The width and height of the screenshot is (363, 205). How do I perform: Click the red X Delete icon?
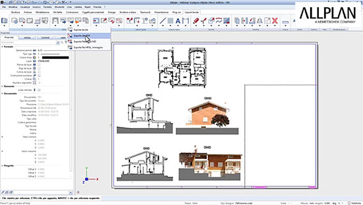point(275,21)
